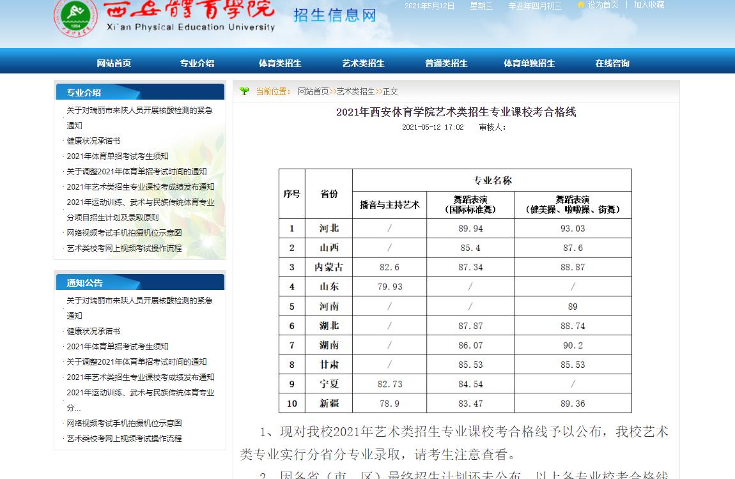Click the 播音与主持艺术 column header

click(x=389, y=204)
